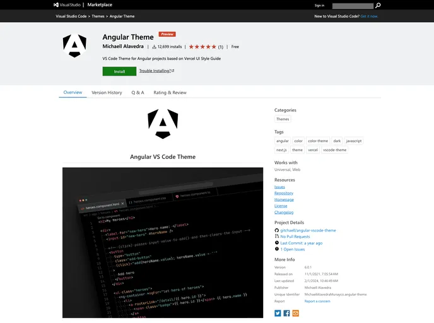Select the javascript tag
Image resolution: width=434 pixels, height=323 pixels.
(x=354, y=141)
